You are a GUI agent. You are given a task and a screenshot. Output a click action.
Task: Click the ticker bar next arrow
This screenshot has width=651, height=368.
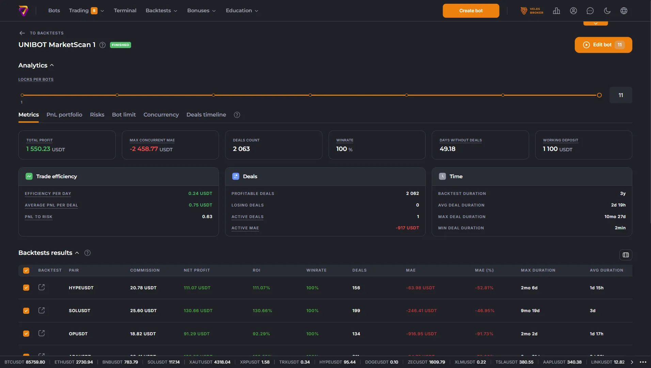(x=632, y=362)
